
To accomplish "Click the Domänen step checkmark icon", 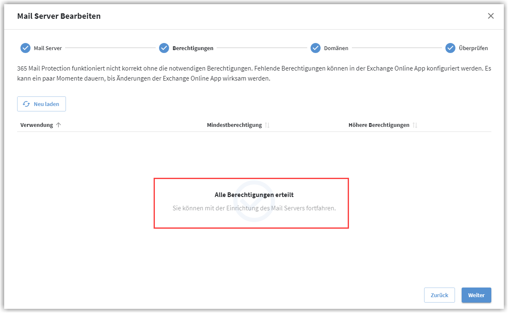I will [316, 48].
